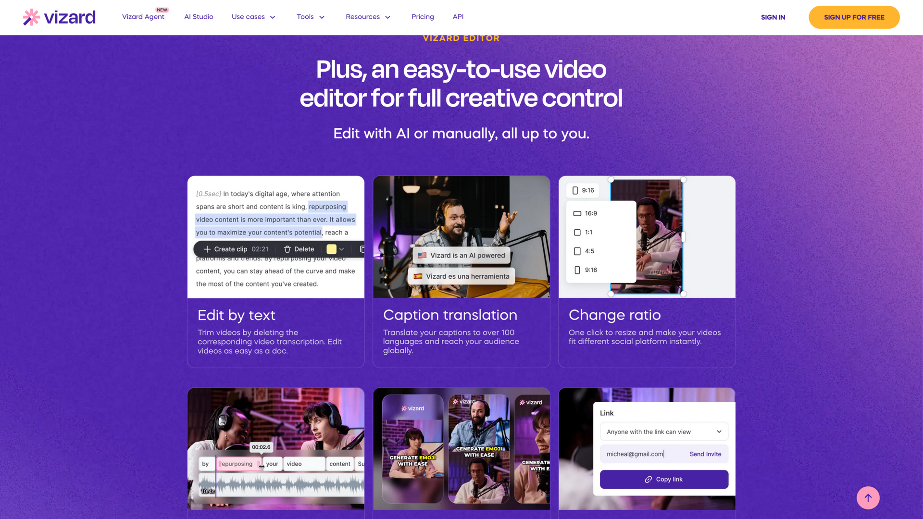Image resolution: width=923 pixels, height=519 pixels.
Task: Click the copy icon after the color swatch
Action: point(362,249)
